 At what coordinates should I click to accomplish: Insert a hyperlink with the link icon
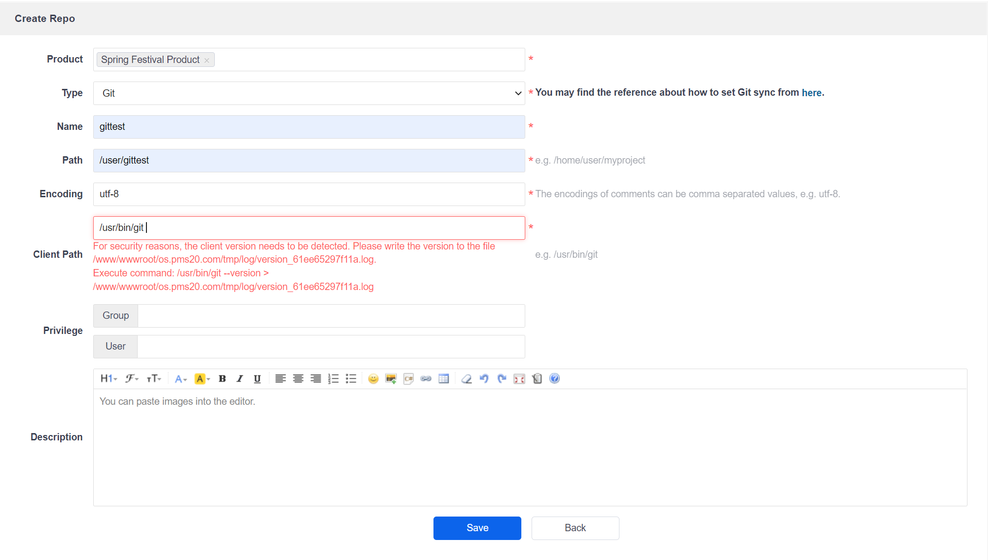click(426, 378)
